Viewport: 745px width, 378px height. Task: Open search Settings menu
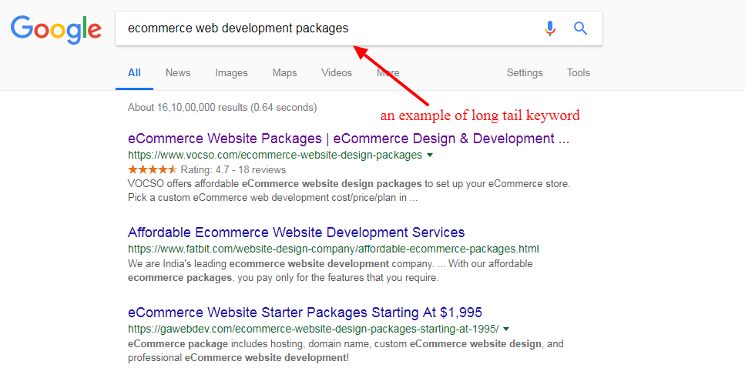(525, 72)
